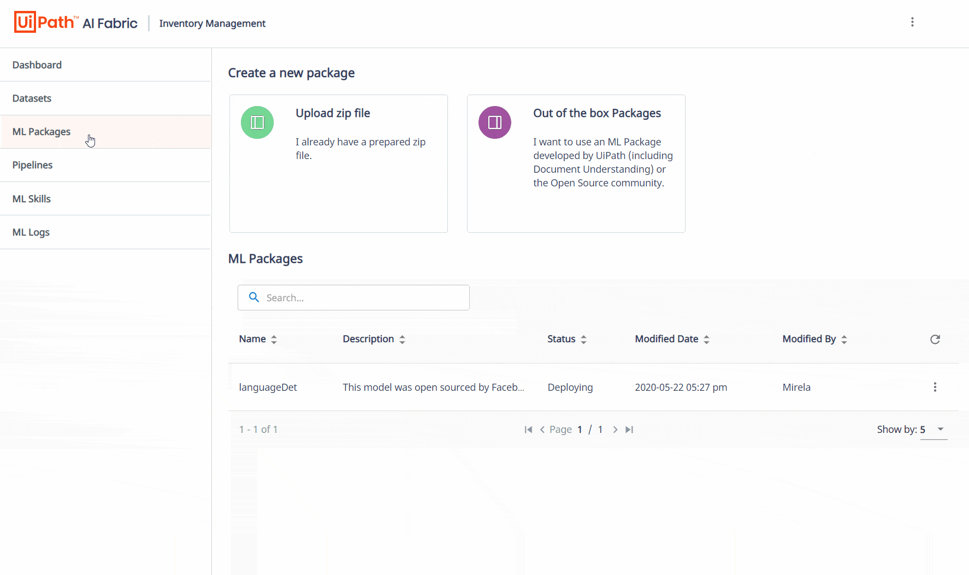Go to the first page
This screenshot has height=575, width=969.
click(528, 430)
